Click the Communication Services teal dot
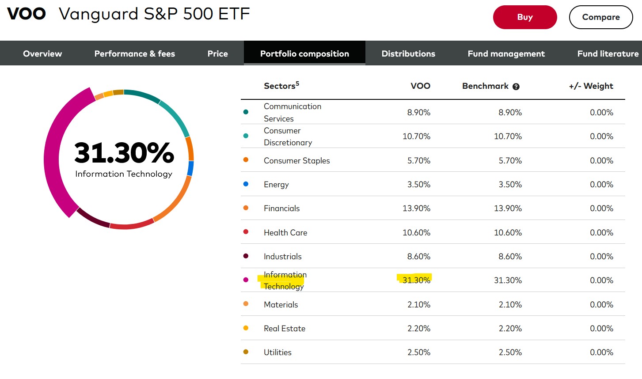The image size is (642, 379). point(246,112)
